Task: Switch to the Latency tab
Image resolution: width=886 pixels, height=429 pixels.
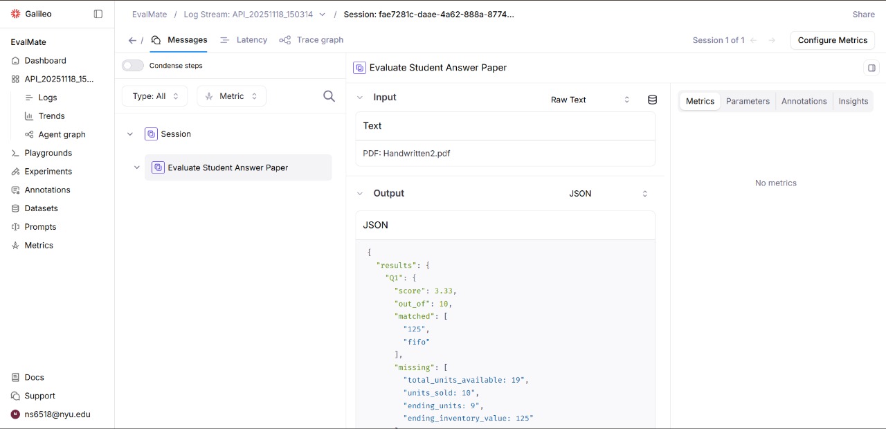Action: (x=244, y=40)
